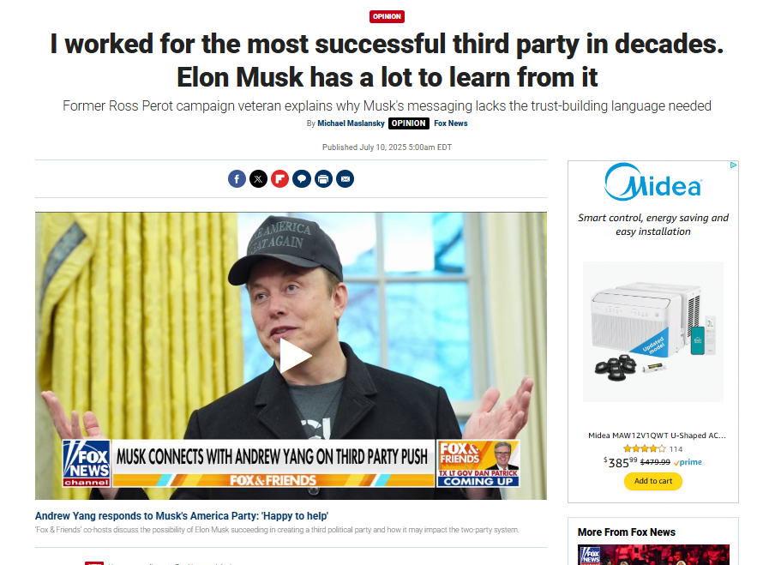769x565 pixels.
Task: Play the Elon Musk video
Action: (x=295, y=356)
